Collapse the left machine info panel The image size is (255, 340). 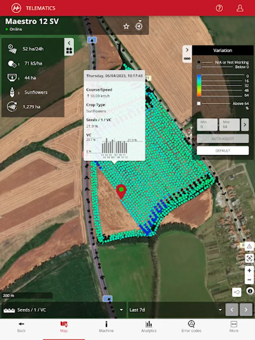click(x=69, y=43)
